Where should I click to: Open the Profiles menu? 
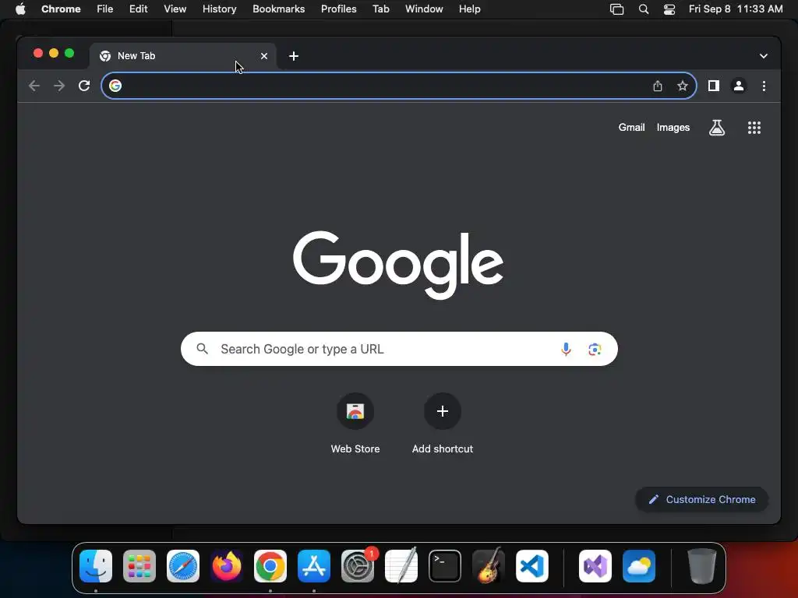pyautogui.click(x=338, y=9)
